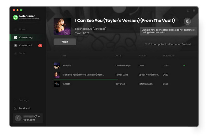Viewport: 208px width, 139px height.
Task: Select the HEATED track title
Action: coord(66,84)
